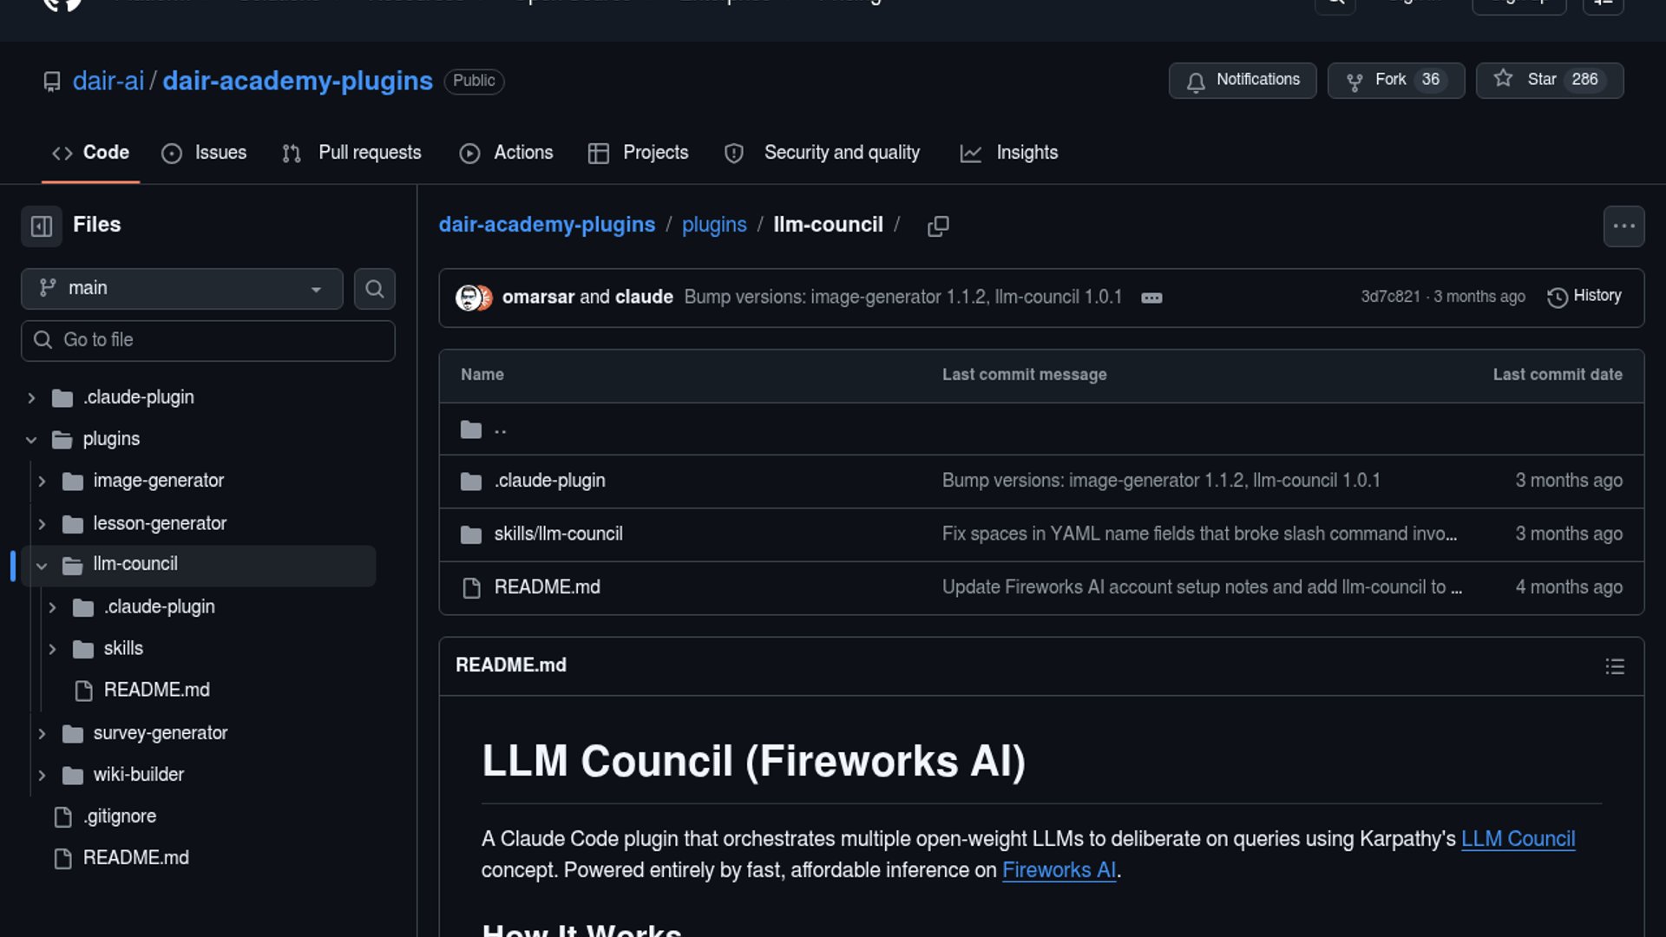1666x937 pixels.
Task: Open README.md file in table
Action: 547,587
